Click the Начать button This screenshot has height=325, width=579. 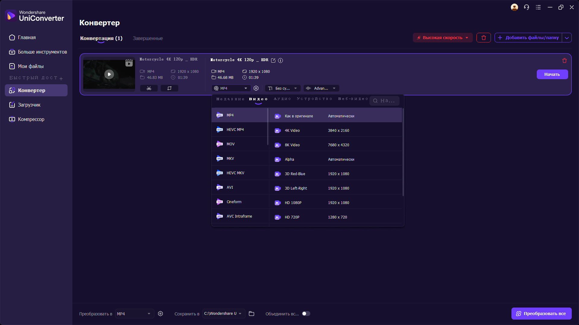(552, 74)
